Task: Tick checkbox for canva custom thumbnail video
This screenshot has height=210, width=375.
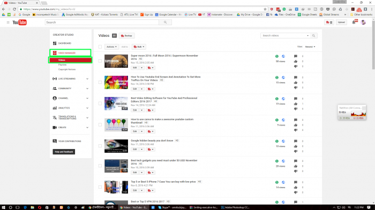Action: (100, 125)
